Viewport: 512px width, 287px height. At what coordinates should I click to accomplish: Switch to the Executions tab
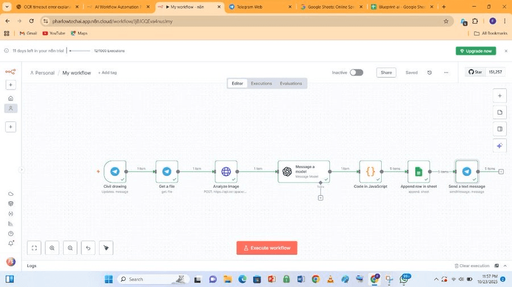[x=261, y=83]
